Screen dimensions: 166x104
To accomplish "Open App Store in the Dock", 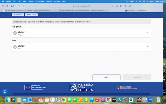I will click(x=120, y=100).
